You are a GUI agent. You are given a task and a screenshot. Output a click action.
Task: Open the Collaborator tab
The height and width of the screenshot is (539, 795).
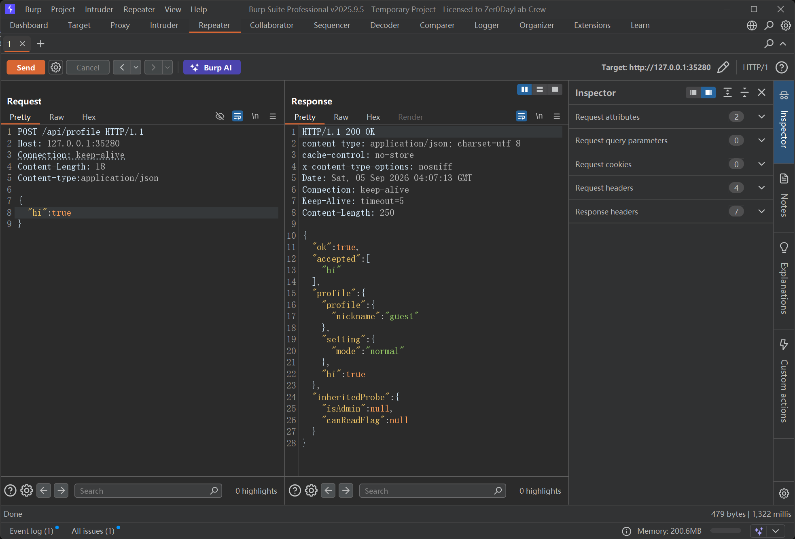[271, 25]
